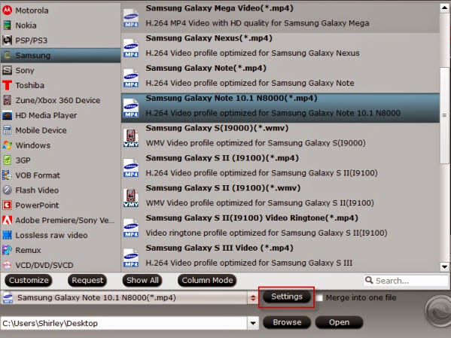The height and width of the screenshot is (338, 451).
Task: Click MP4 icon for Galaxy S III Video
Action: (x=131, y=257)
